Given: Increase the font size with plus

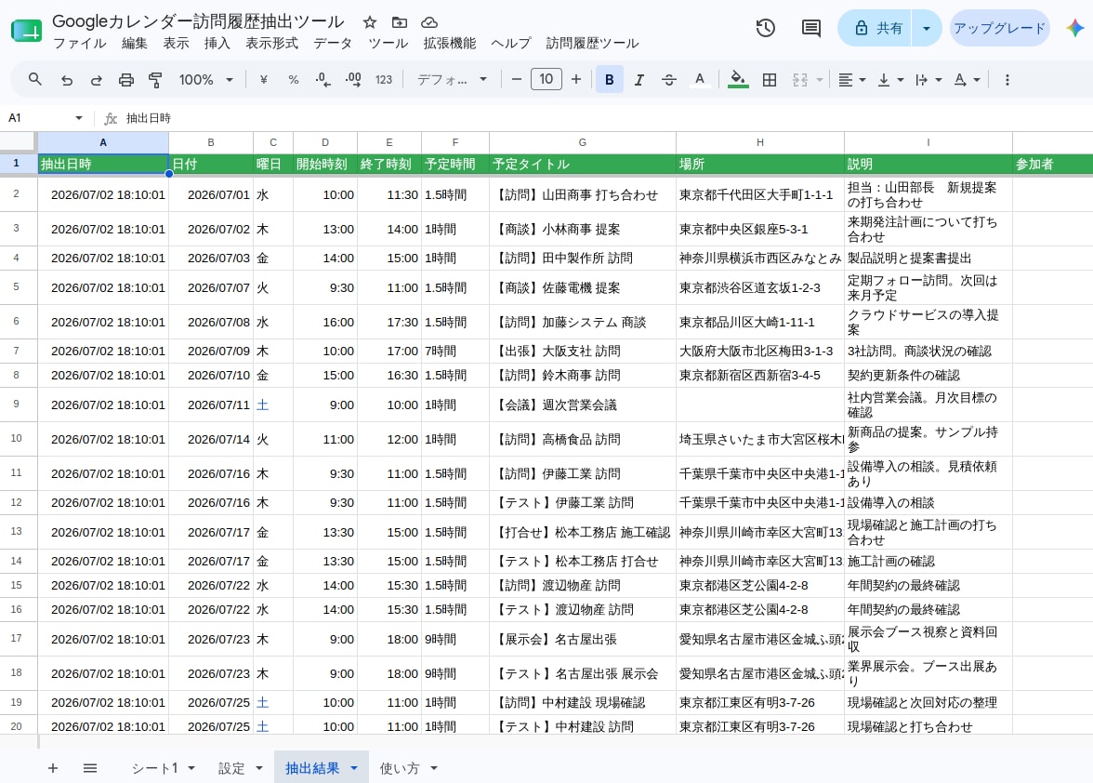Looking at the screenshot, I should click(x=576, y=79).
